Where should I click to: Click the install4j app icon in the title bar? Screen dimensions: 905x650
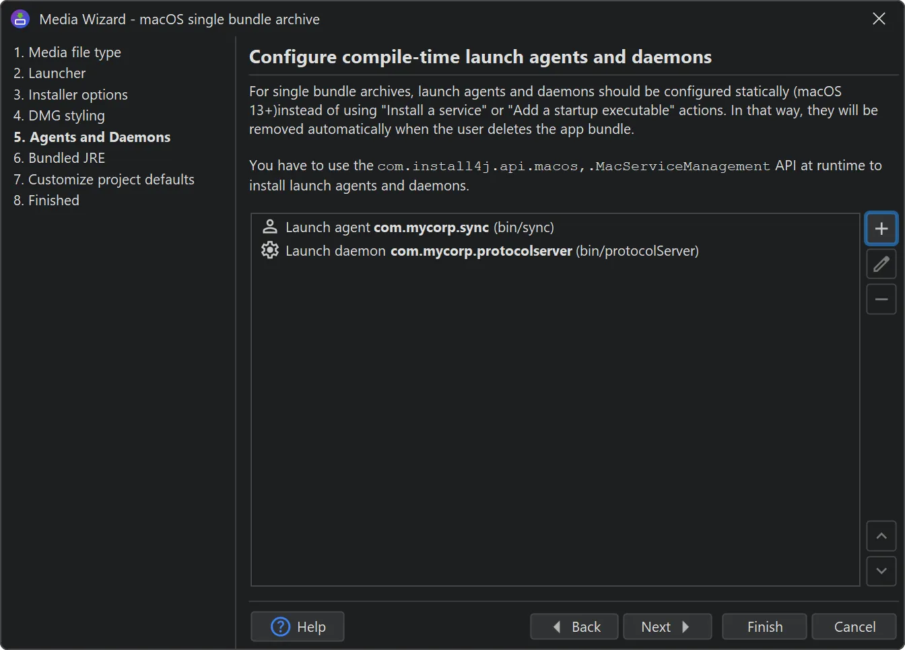tap(20, 19)
